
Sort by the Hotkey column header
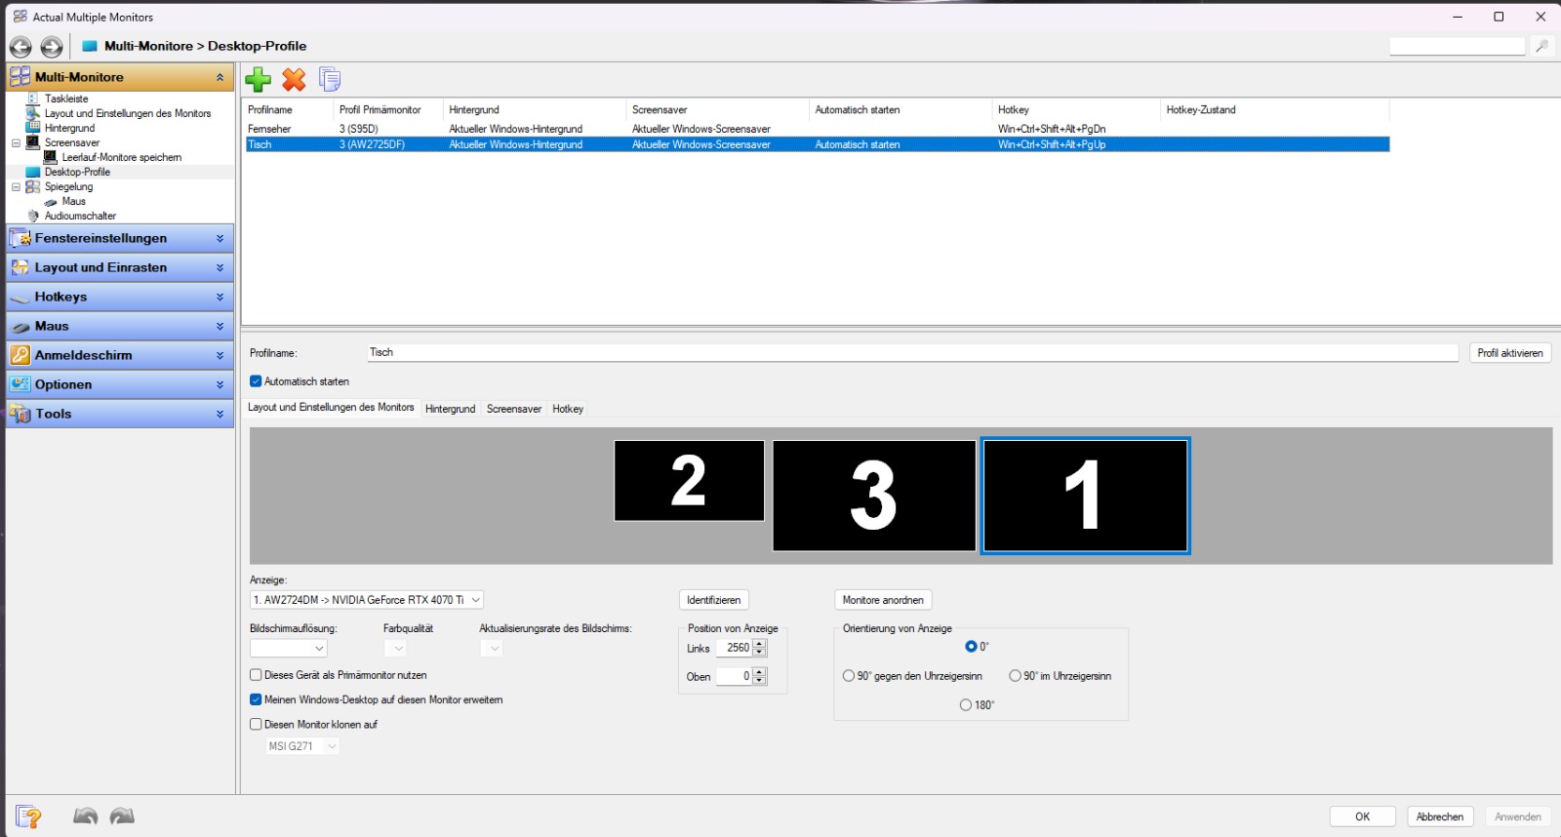[1075, 109]
